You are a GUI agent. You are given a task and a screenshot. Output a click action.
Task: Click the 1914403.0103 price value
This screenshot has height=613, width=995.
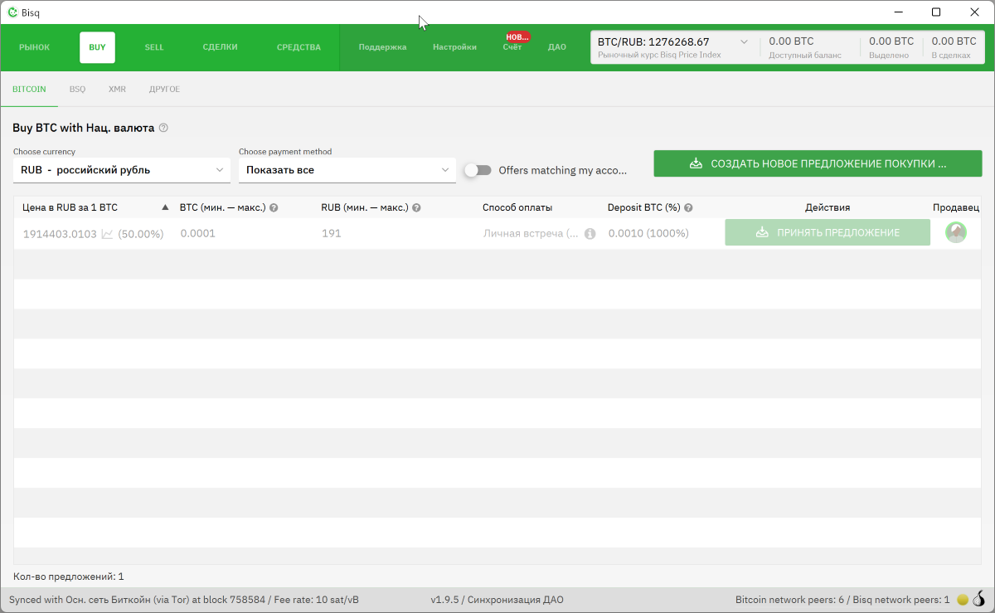pyautogui.click(x=60, y=234)
